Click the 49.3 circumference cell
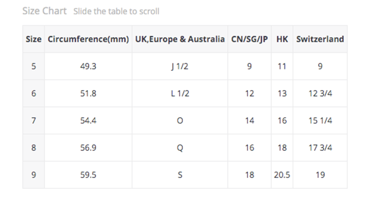The height and width of the screenshot is (207, 368). 88,66
